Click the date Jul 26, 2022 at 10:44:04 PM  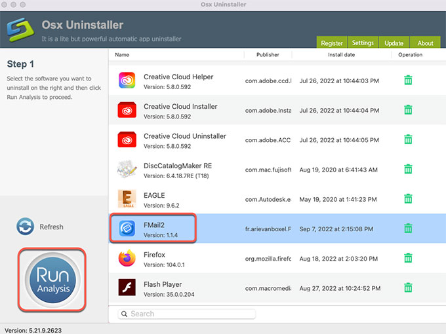tap(339, 111)
